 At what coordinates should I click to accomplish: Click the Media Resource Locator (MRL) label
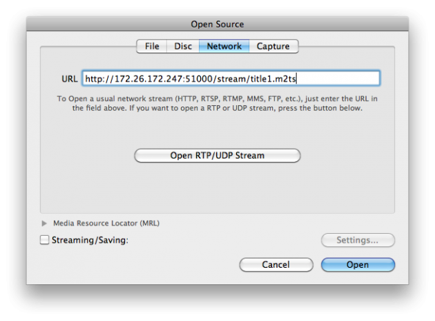tap(106, 223)
